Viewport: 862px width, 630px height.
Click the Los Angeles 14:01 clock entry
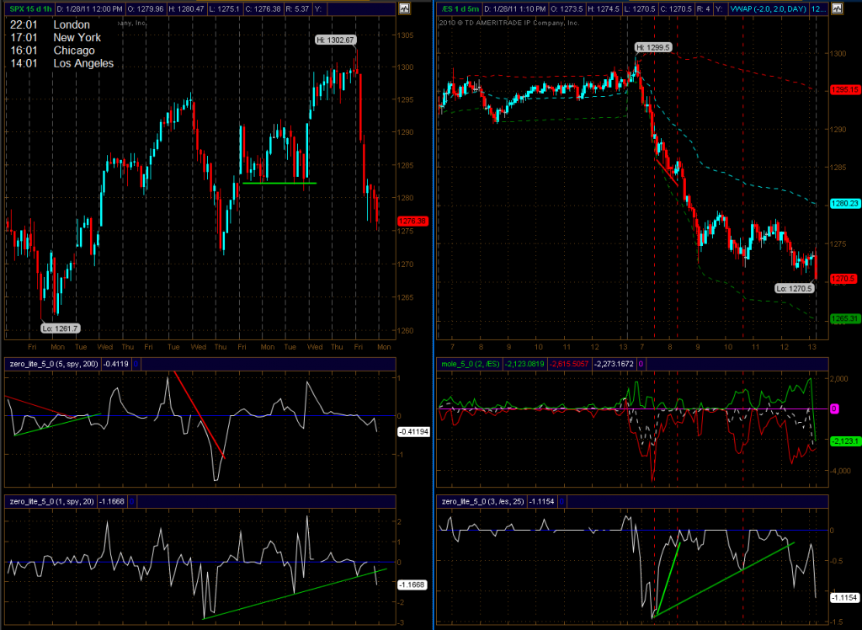[61, 63]
